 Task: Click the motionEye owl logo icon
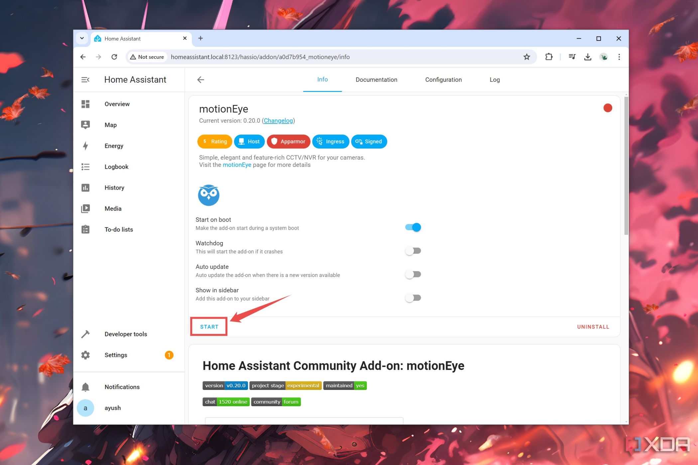(208, 195)
